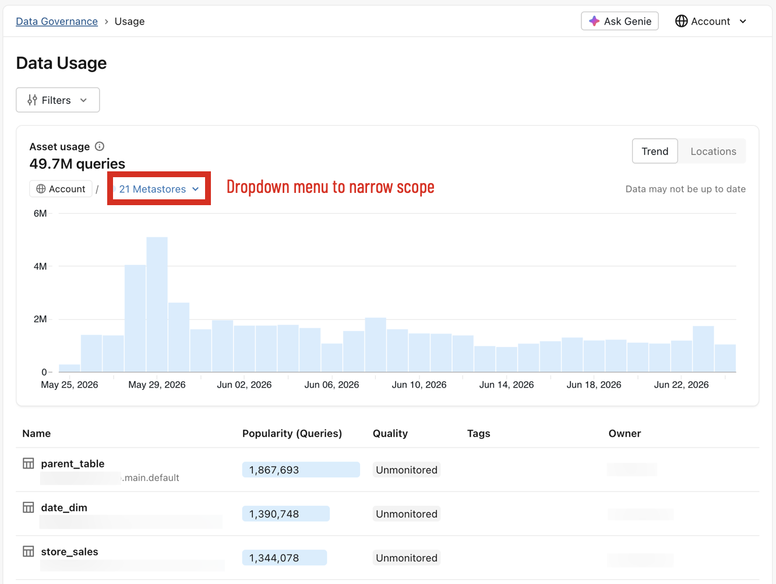Open the parent_table entry

point(73,463)
